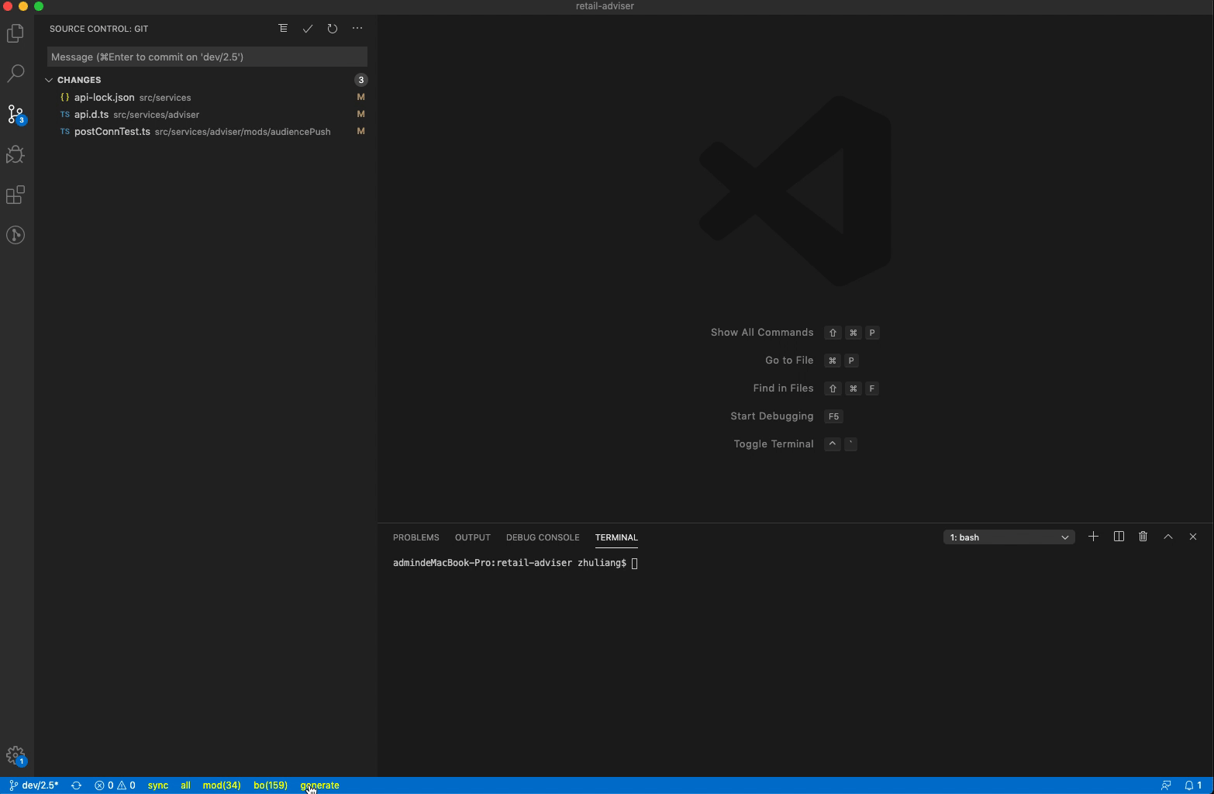This screenshot has width=1214, height=794.
Task: Click the commit message input field
Action: click(x=208, y=57)
